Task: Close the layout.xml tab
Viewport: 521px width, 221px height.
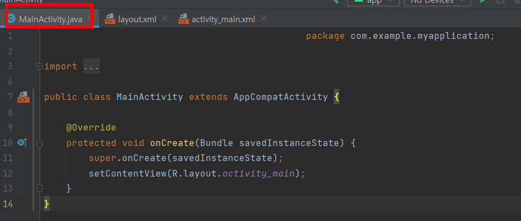Action: tap(164, 19)
